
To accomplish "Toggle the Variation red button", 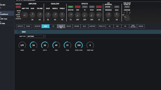I will click(x=18, y=7).
